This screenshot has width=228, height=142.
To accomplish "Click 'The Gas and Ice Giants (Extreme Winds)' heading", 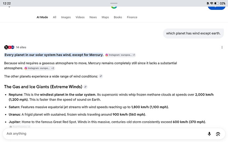I will pos(43,87).
